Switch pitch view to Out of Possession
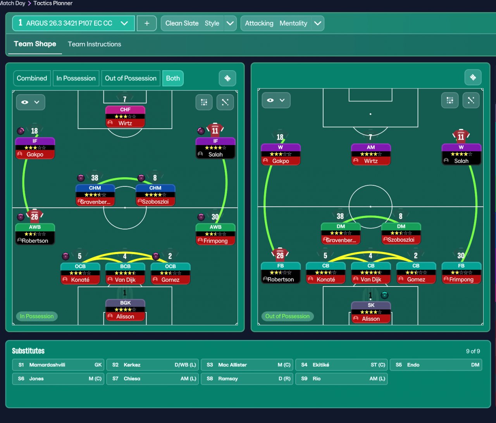Image resolution: width=496 pixels, height=423 pixels. [131, 78]
